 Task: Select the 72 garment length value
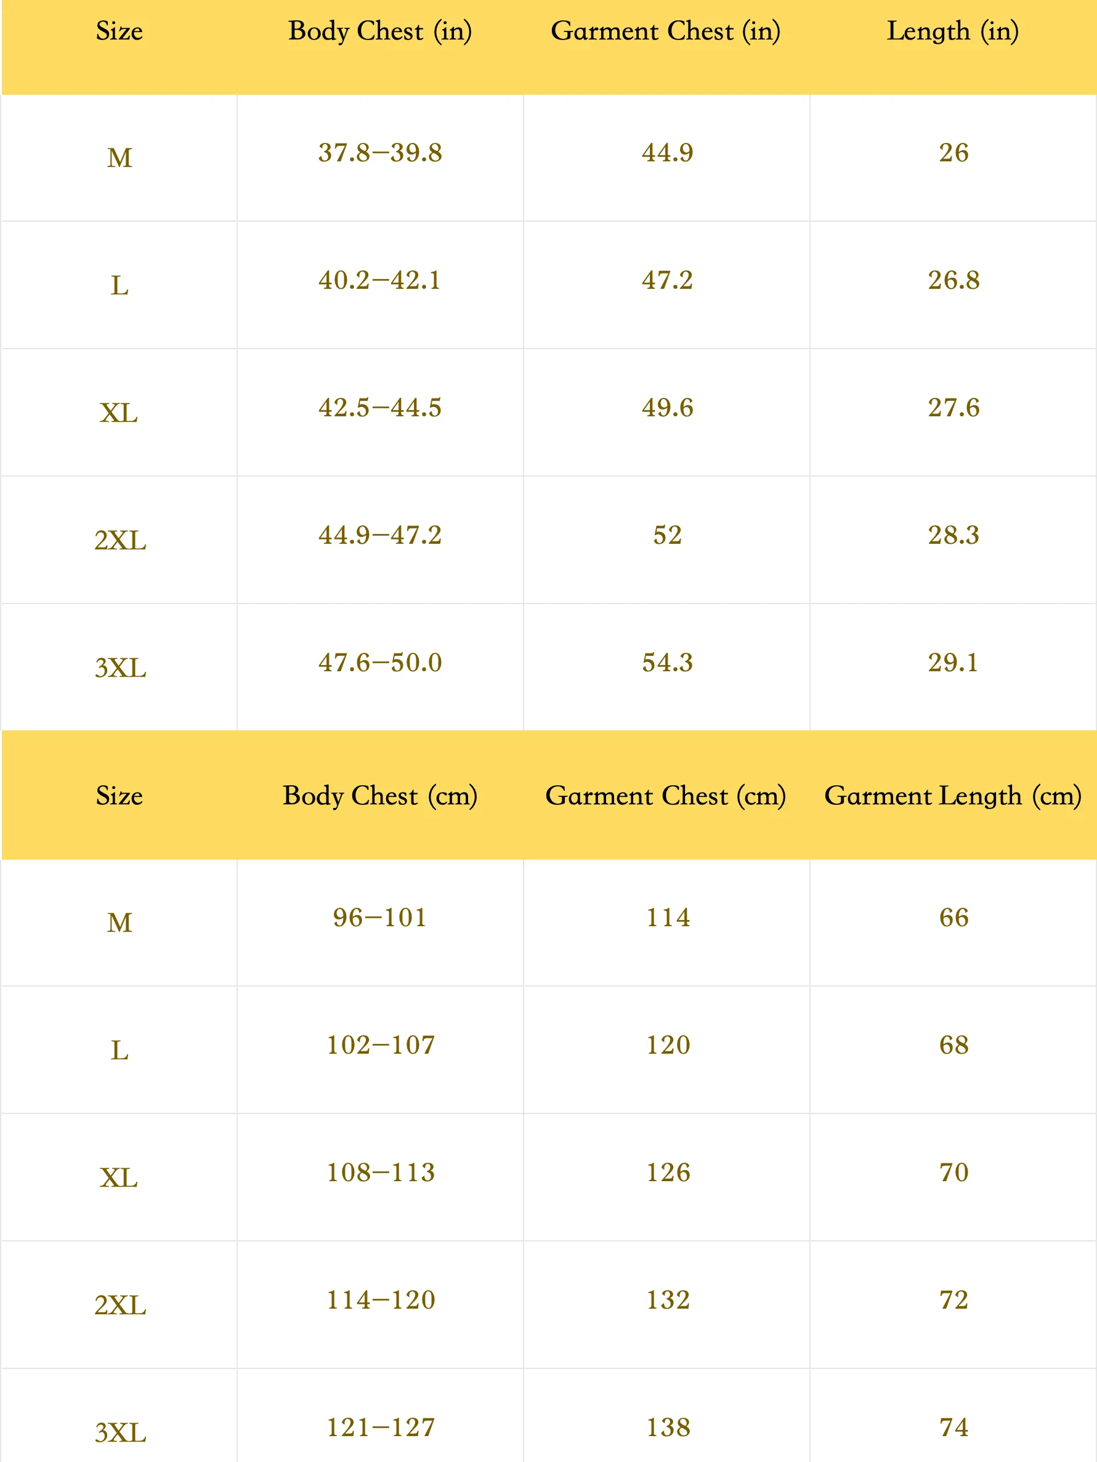pos(953,1300)
